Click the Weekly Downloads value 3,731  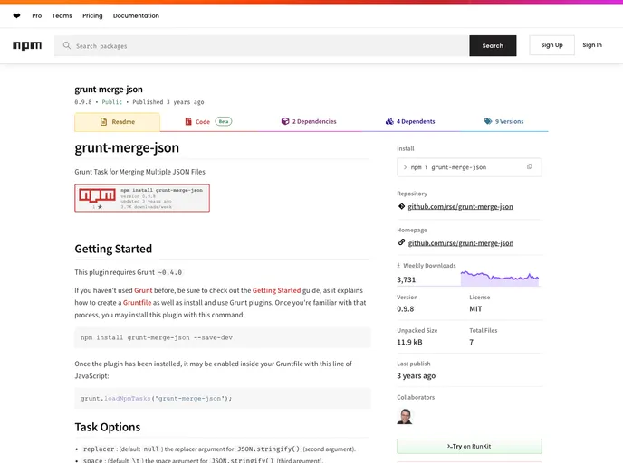pos(406,279)
